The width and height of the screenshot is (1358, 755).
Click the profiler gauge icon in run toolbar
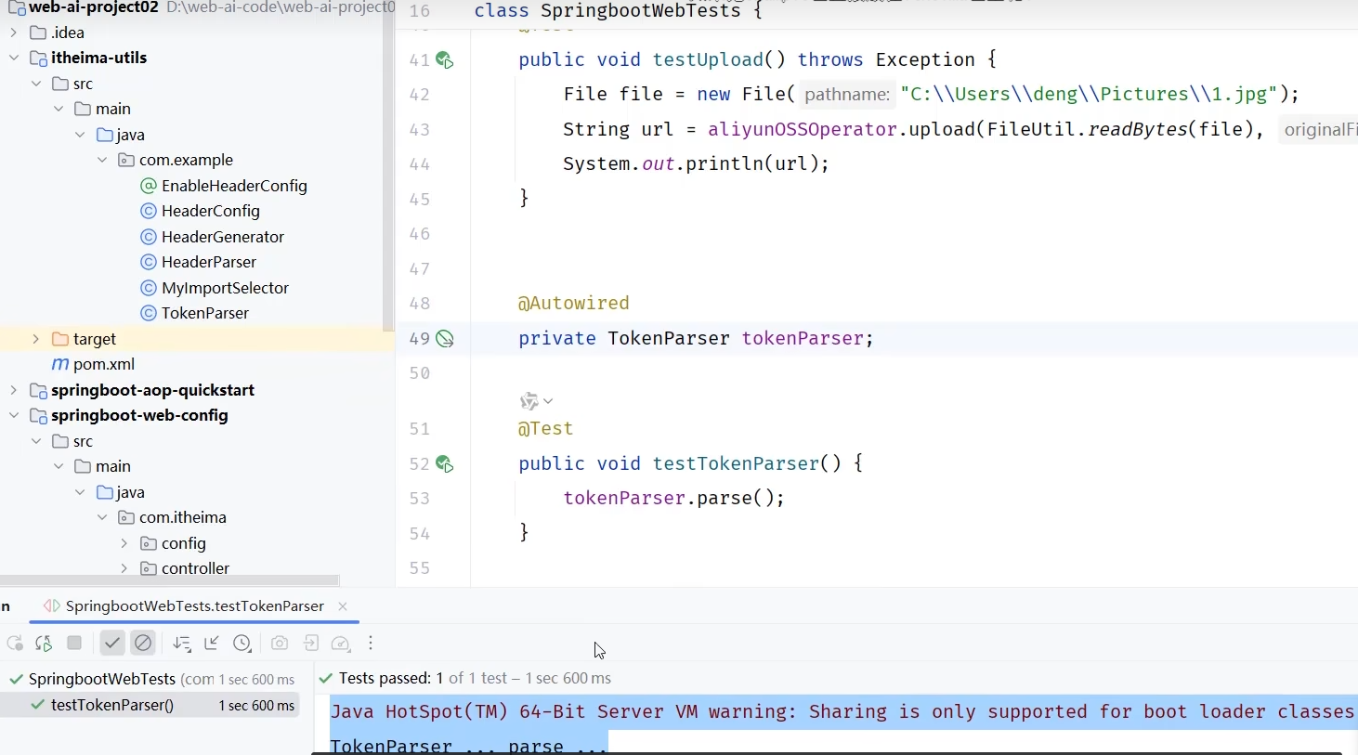341,643
